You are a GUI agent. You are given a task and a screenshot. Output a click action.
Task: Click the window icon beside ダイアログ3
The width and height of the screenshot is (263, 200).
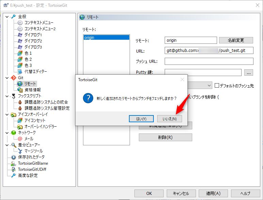[x=20, y=47]
